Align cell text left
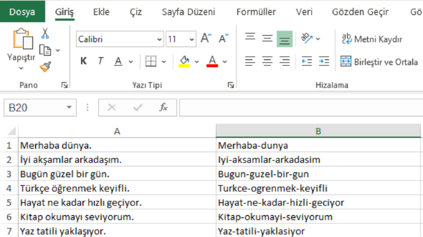The image size is (423, 237). click(x=250, y=61)
